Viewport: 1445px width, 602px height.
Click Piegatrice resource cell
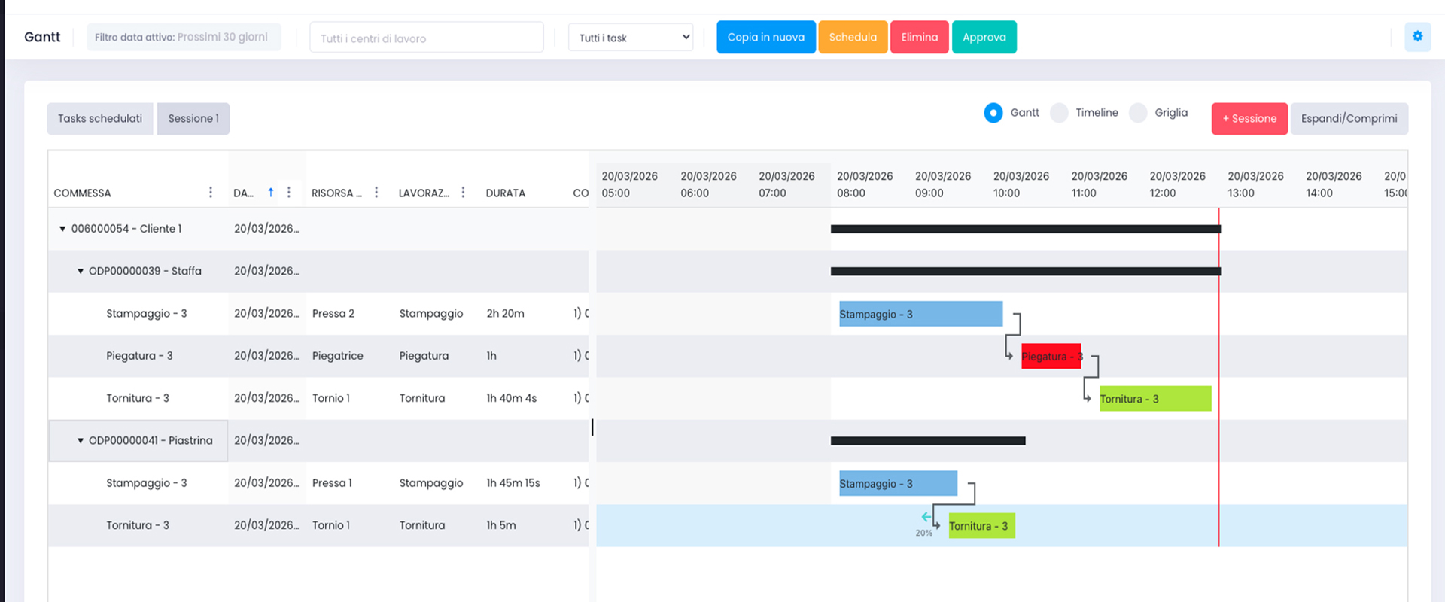point(338,356)
